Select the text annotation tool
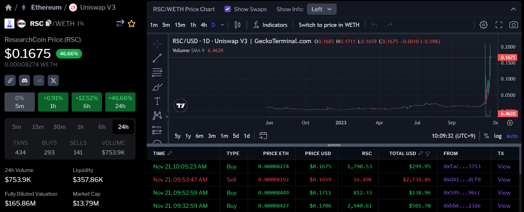Screen dimensions: 524x212 (157, 101)
